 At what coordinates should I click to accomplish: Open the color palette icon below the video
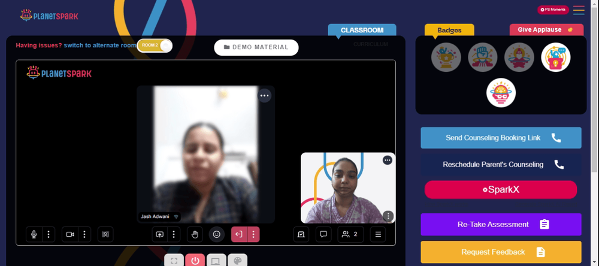coord(237,260)
